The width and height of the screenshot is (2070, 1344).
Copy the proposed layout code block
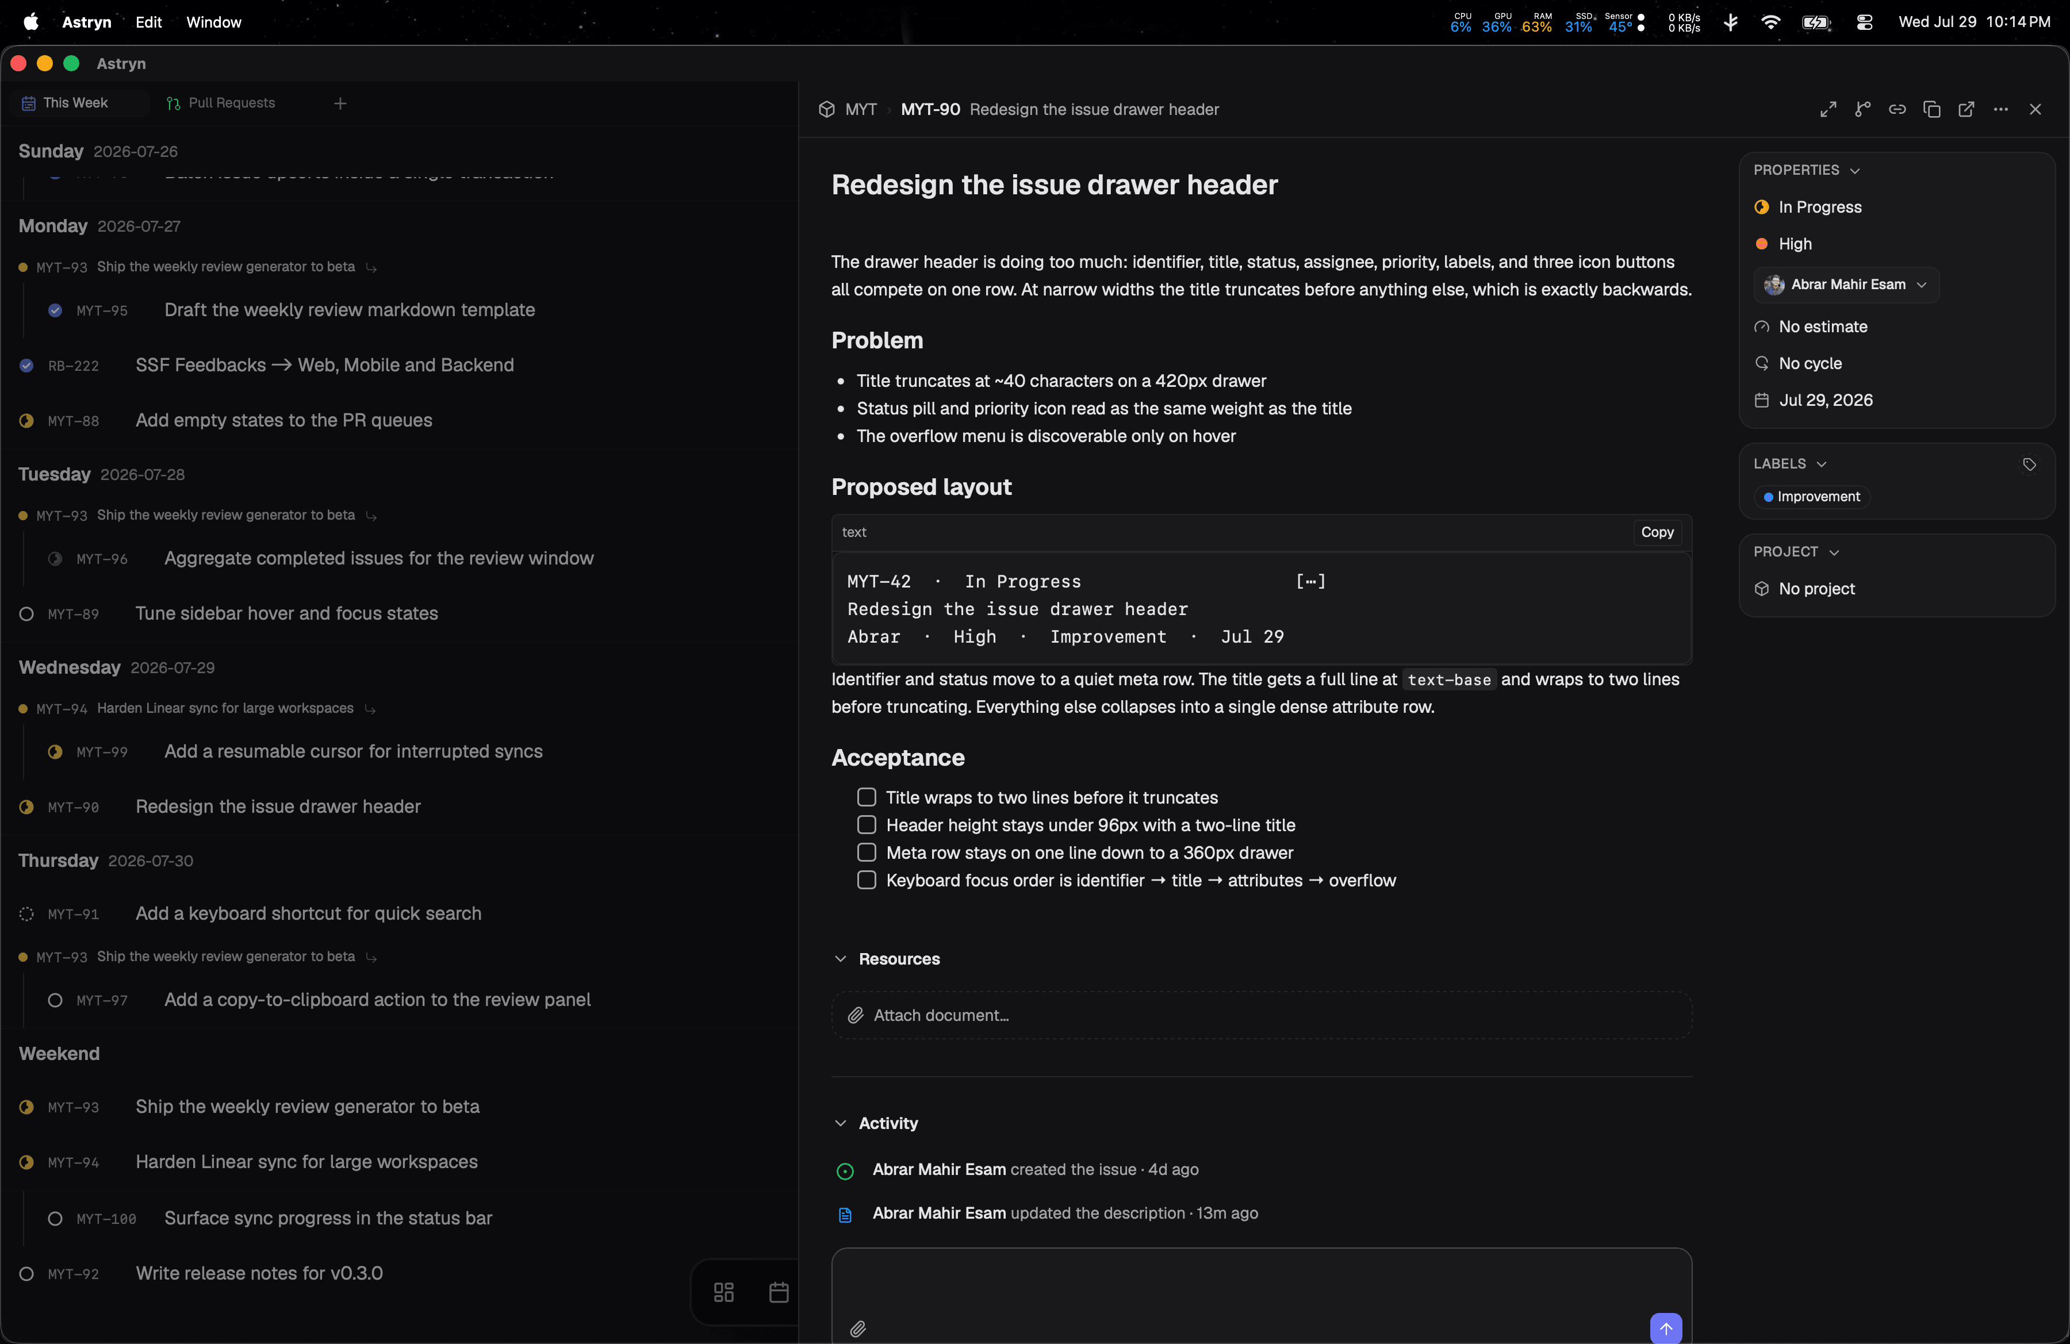tap(1657, 532)
